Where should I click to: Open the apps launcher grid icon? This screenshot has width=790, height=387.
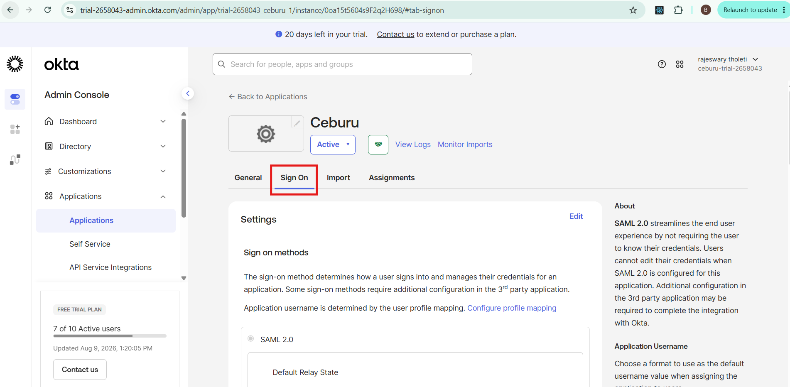[680, 64]
